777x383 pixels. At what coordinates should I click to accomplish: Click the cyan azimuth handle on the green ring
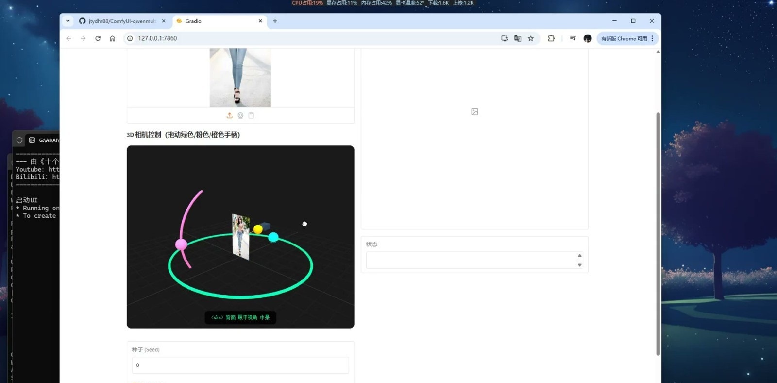pos(273,237)
